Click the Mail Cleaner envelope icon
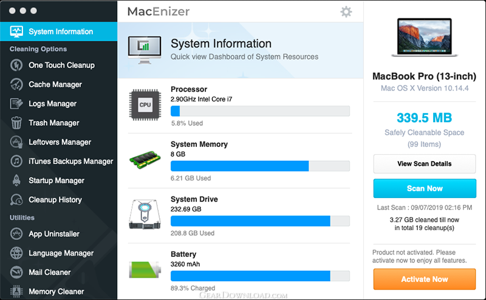Image resolution: width=486 pixels, height=300 pixels. 16,272
